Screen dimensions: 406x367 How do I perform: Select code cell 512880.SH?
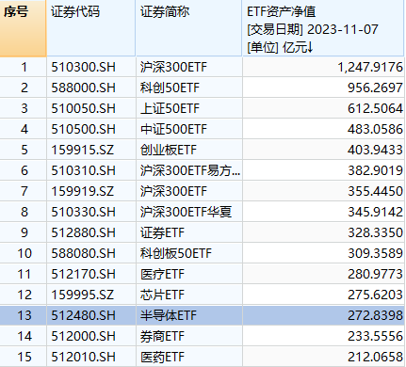pyautogui.click(x=91, y=232)
